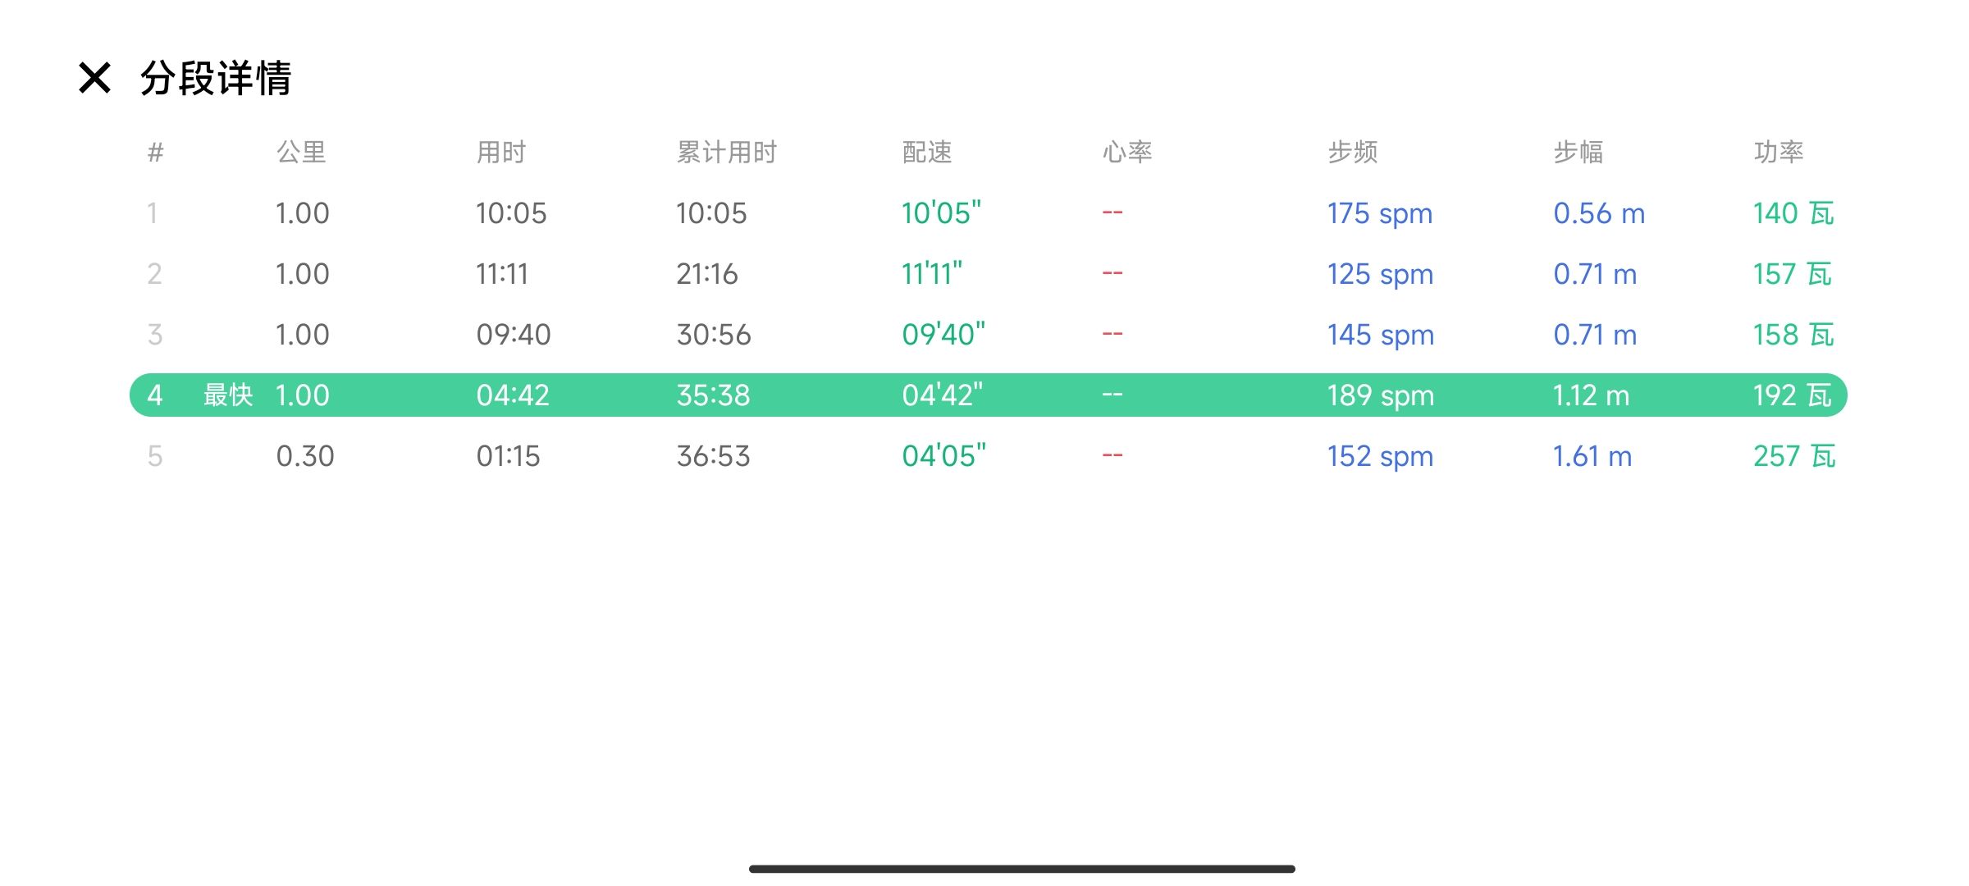Tap the 功率 power column header
Screen dimensions: 1969x886
pyautogui.click(x=1779, y=152)
